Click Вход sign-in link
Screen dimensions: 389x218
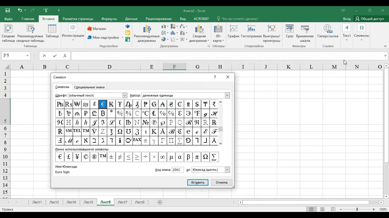pyautogui.click(x=347, y=19)
